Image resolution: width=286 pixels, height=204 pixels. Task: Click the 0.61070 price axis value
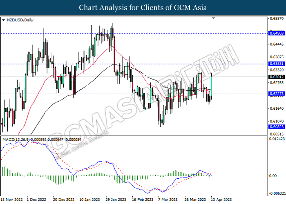[277, 121]
